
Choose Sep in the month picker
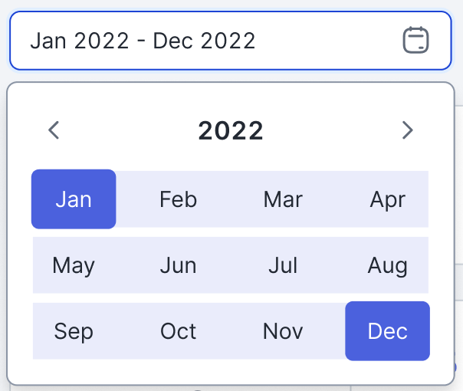tap(74, 331)
